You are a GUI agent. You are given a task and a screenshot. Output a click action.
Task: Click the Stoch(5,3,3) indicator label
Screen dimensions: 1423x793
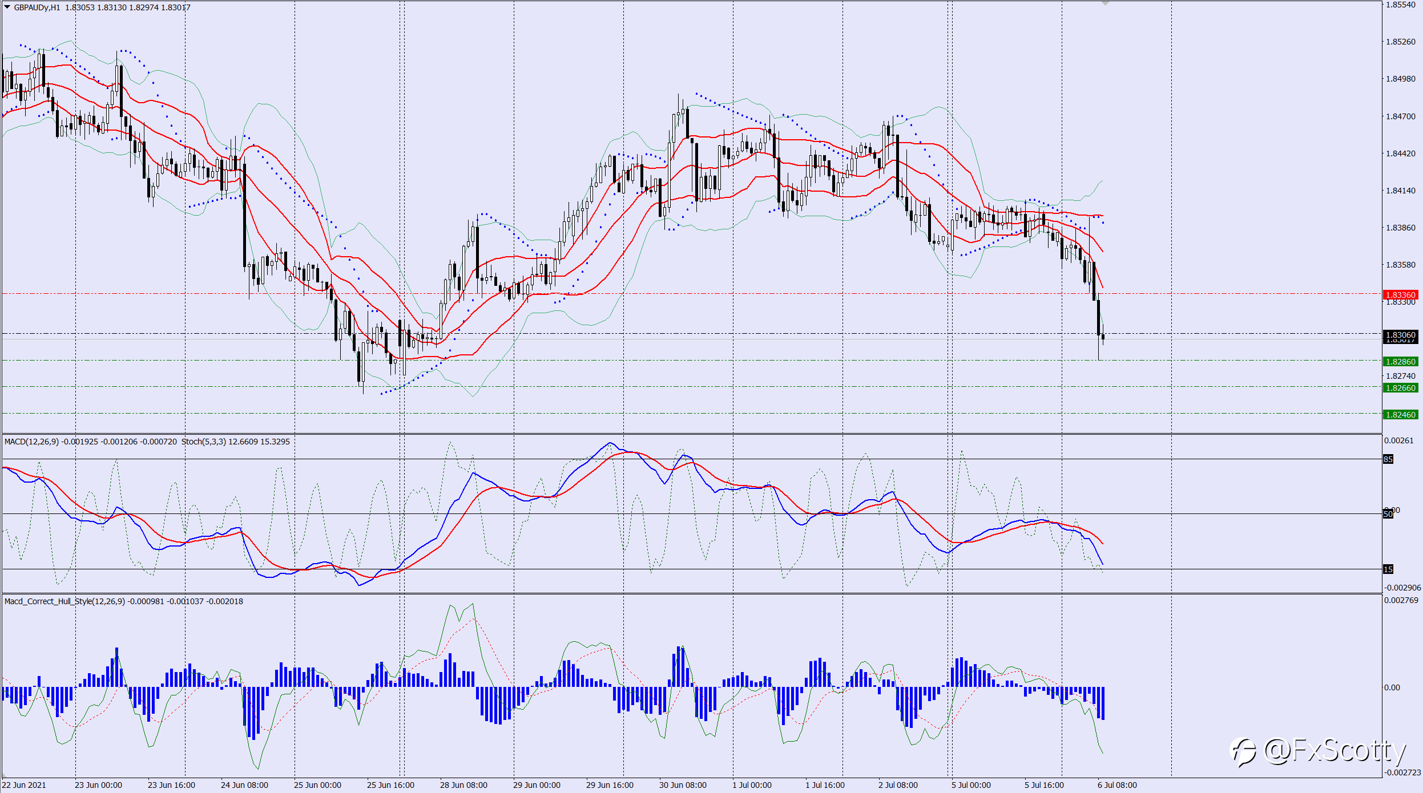pos(204,442)
